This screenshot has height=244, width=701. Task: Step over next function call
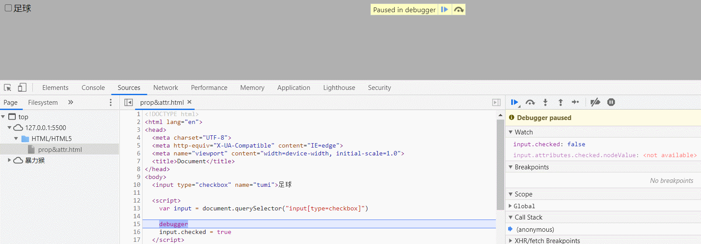click(x=530, y=102)
